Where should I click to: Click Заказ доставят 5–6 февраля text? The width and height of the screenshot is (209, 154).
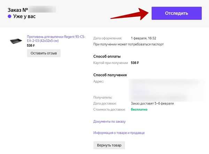coord(152,103)
